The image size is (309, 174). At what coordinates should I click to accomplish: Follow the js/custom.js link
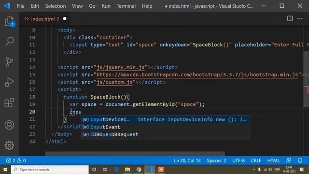tap(114, 82)
